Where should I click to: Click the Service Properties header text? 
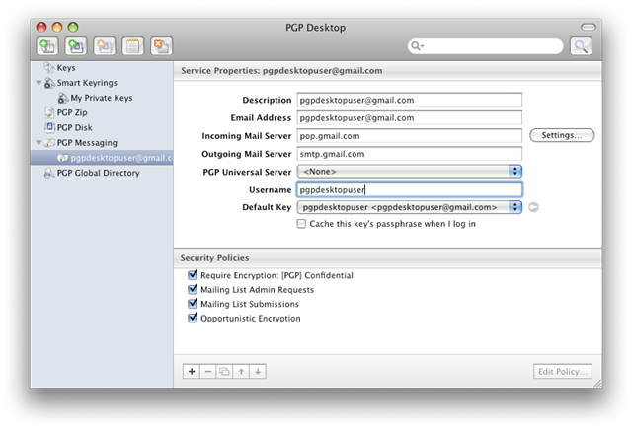click(x=281, y=71)
